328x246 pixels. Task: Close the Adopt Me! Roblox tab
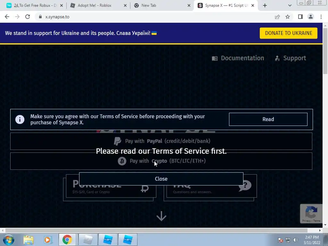coord(125,6)
